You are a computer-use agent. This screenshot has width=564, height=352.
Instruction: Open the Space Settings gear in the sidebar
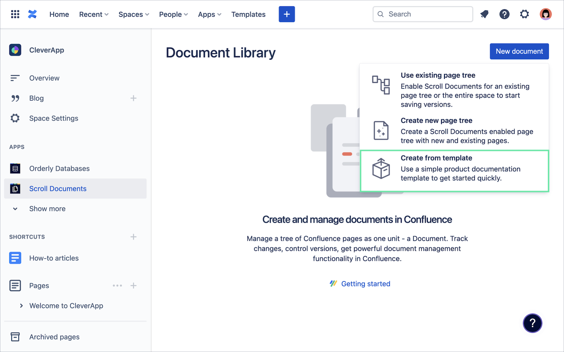[x=15, y=118]
